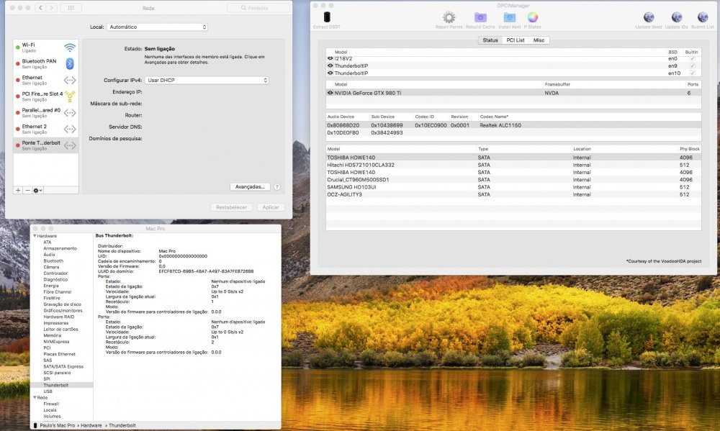720x431 pixels.
Task: Select Hitachi HDS721010CLA332 drive row
Action: pos(513,165)
